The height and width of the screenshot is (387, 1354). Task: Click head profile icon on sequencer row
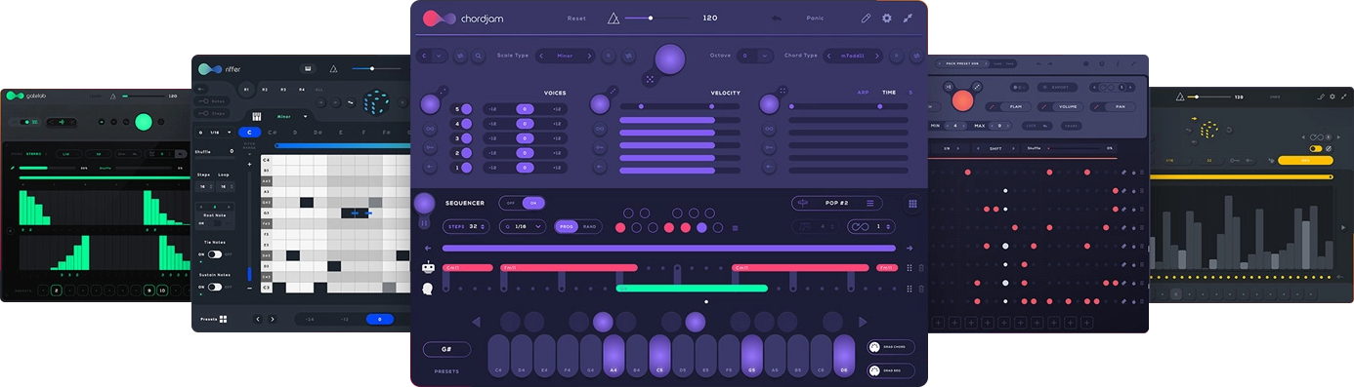[428, 288]
